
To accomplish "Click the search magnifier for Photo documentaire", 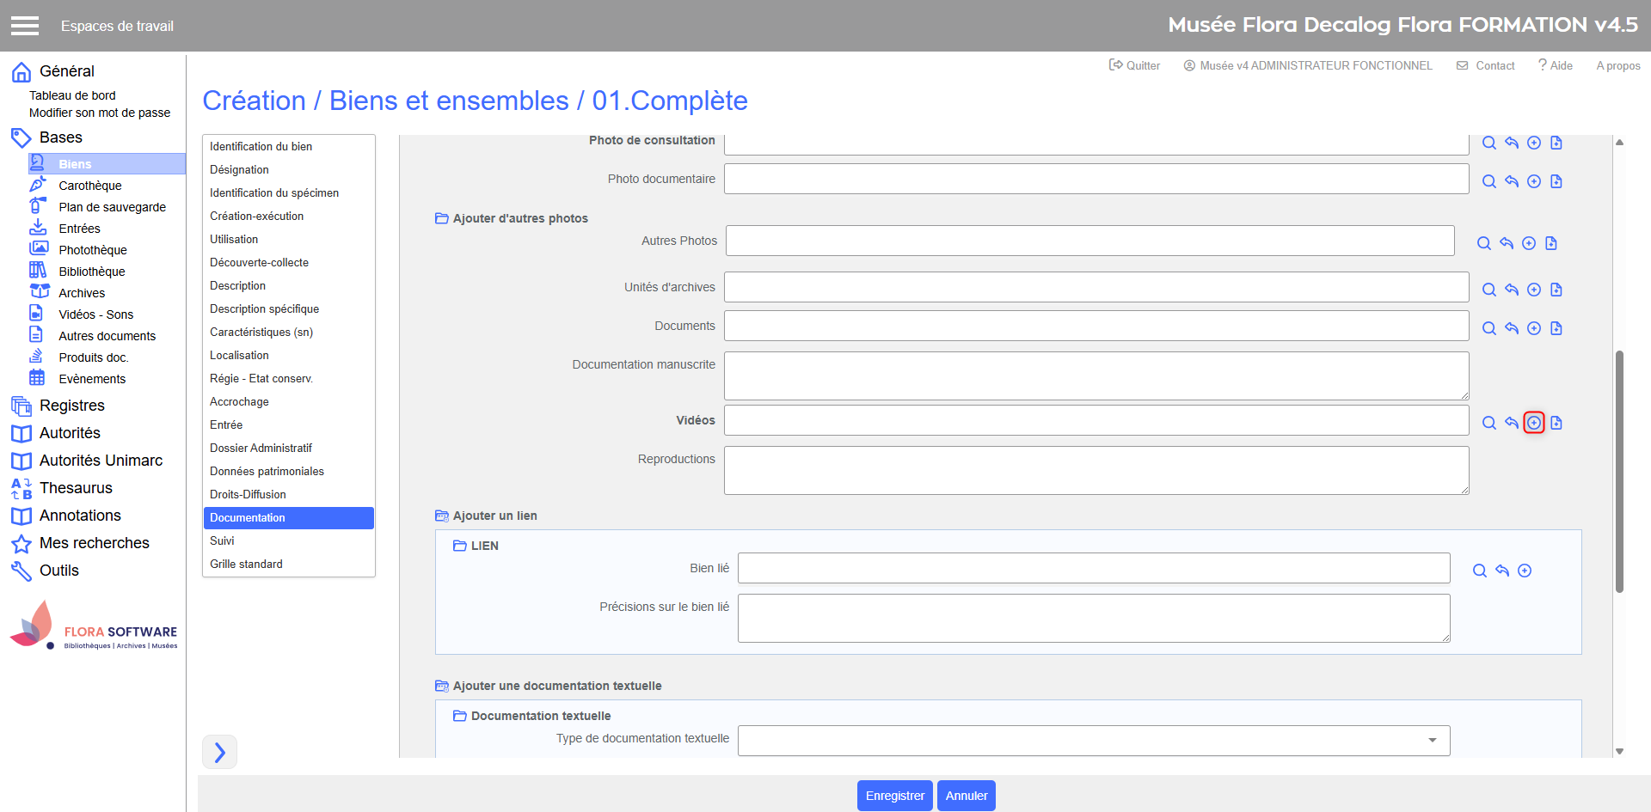I will click(1488, 181).
